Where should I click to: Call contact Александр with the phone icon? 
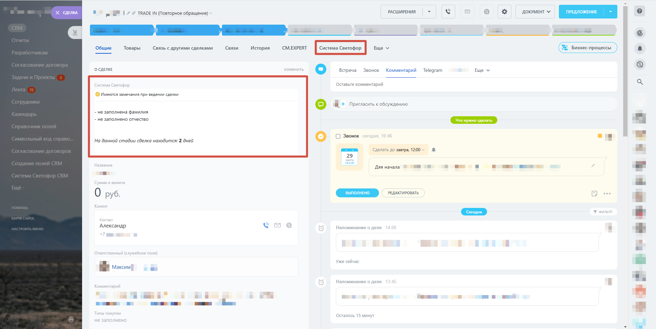coord(266,225)
